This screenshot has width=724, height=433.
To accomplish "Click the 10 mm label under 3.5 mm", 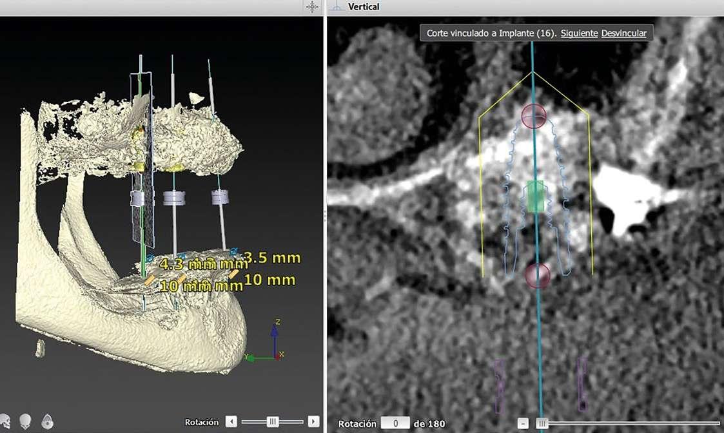I will (x=269, y=280).
